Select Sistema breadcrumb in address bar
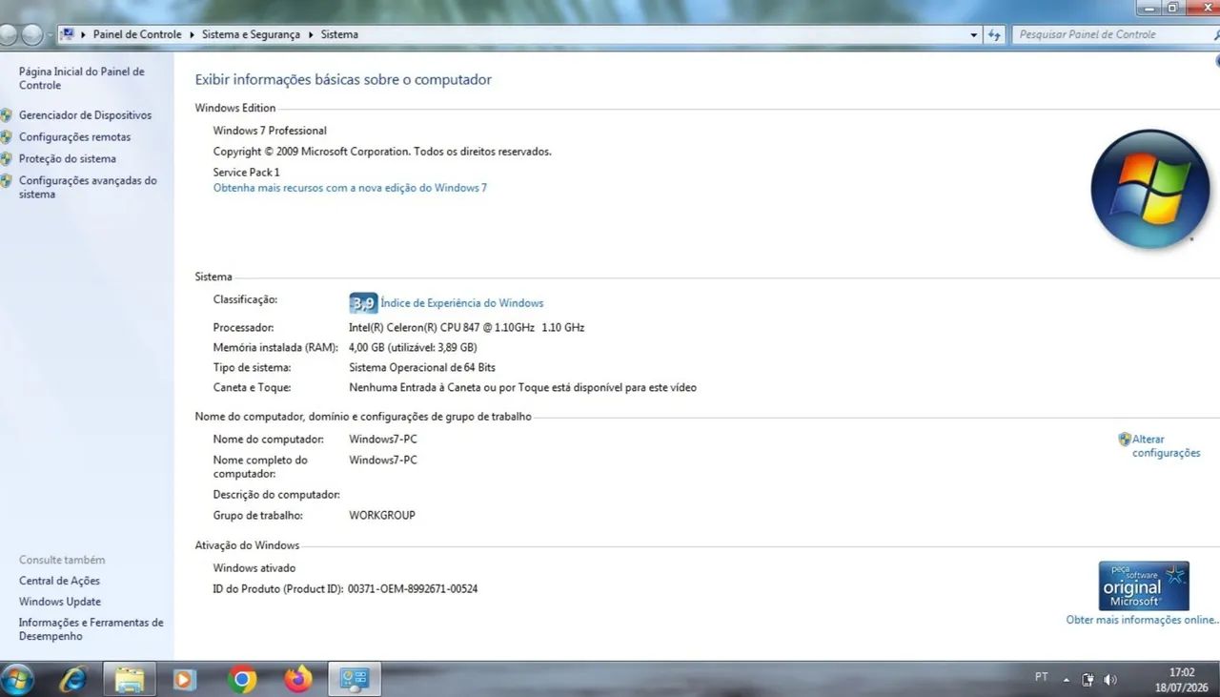Image resolution: width=1220 pixels, height=697 pixels. (339, 34)
